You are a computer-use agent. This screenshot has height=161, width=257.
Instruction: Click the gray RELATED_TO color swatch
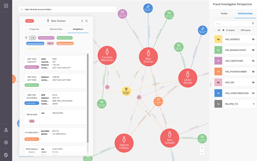pos(218,104)
